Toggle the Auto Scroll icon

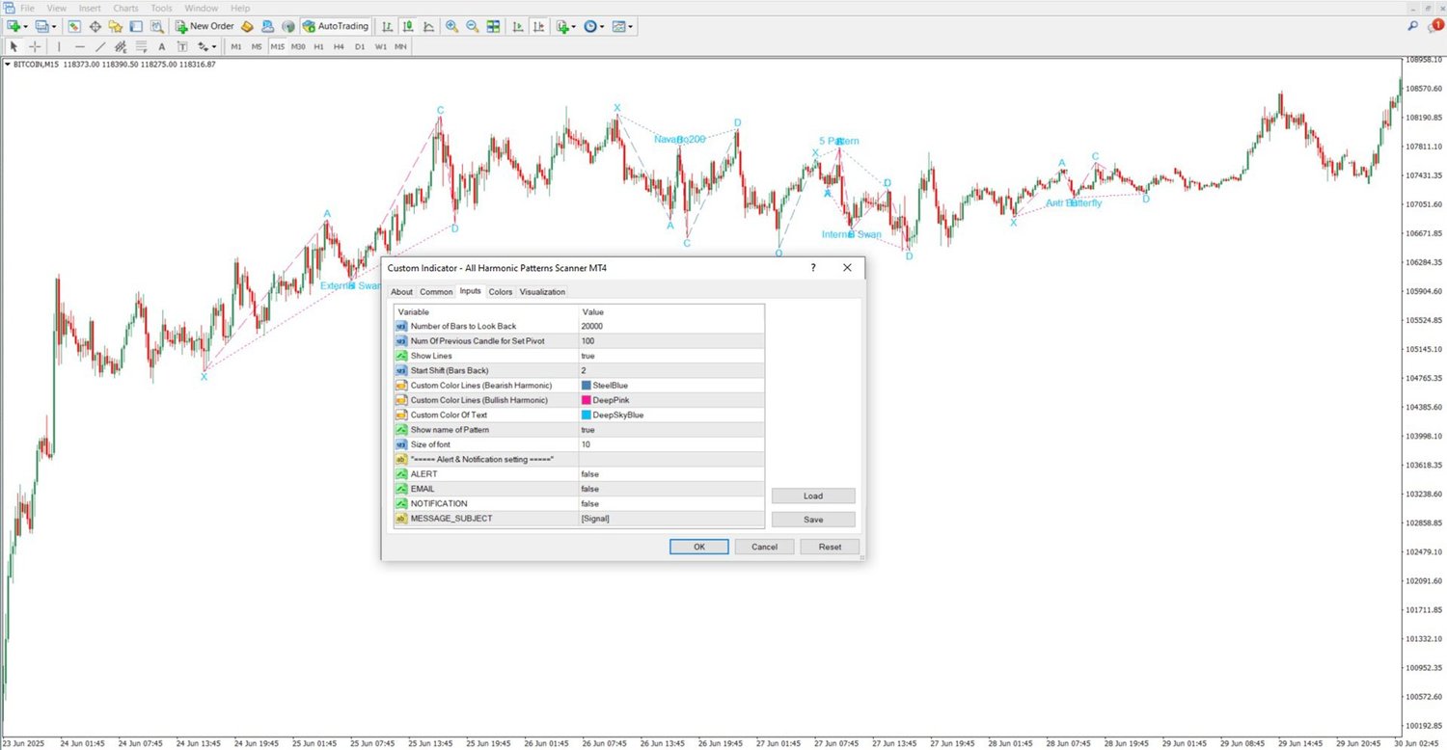coord(518,26)
